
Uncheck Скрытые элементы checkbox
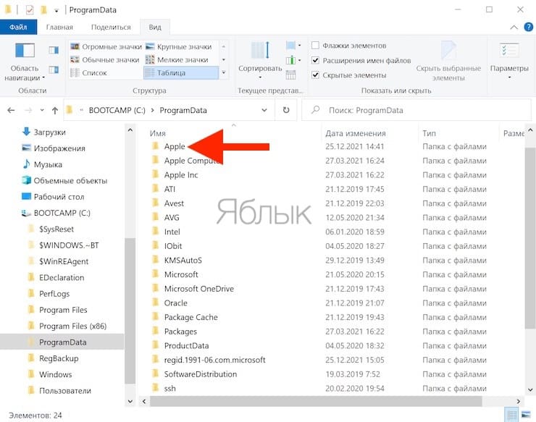click(x=316, y=75)
